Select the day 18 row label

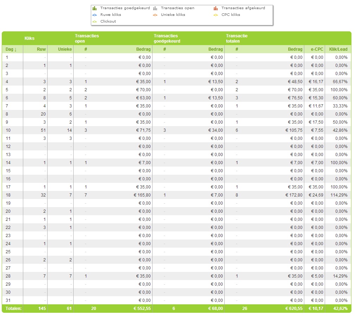click(x=8, y=195)
